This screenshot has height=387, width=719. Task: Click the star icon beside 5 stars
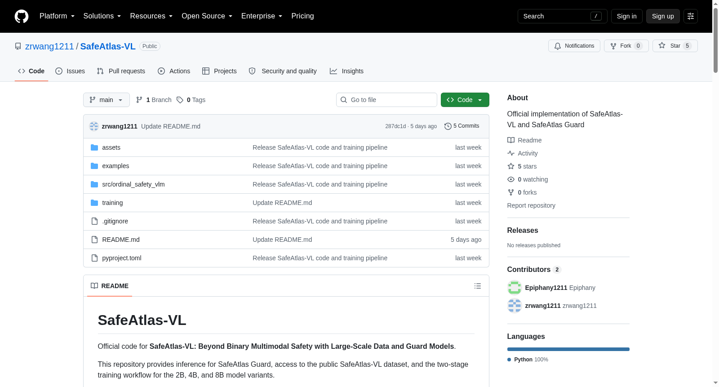[x=511, y=166]
